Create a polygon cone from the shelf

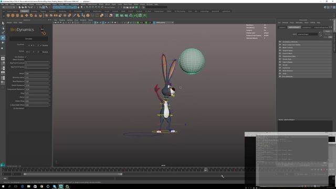(x=22, y=15)
